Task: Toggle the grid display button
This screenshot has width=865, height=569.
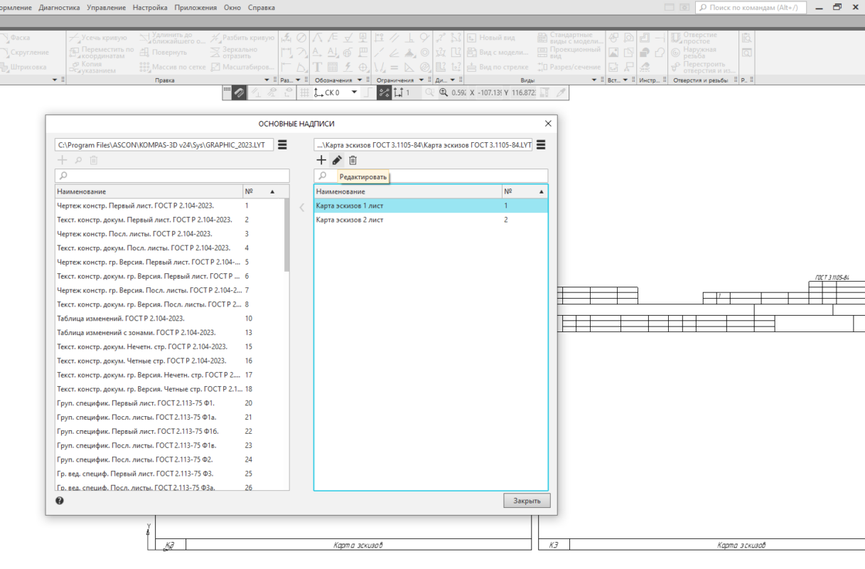Action: (305, 92)
